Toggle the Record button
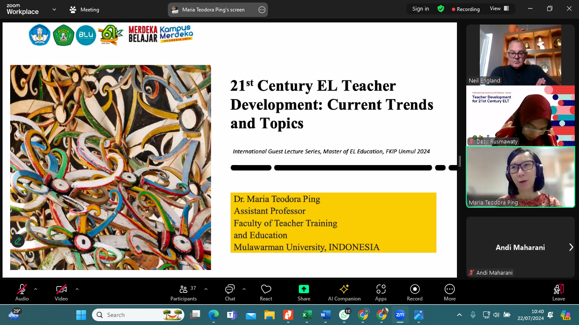 415,292
